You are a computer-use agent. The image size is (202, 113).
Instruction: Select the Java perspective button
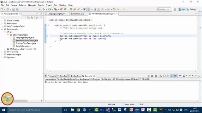(x=182, y=9)
